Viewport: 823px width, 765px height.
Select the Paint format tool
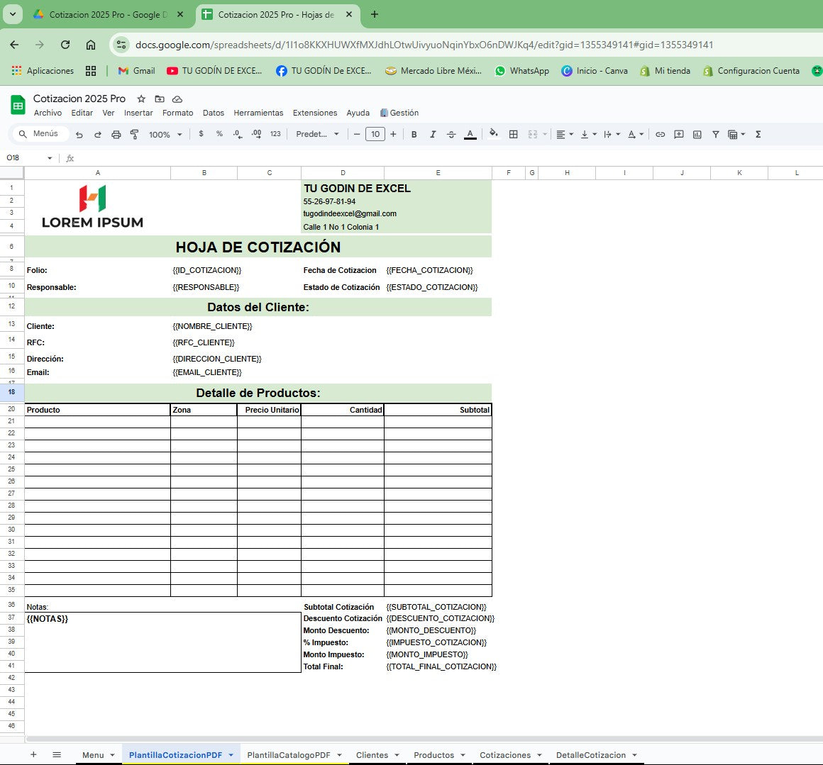(x=135, y=134)
